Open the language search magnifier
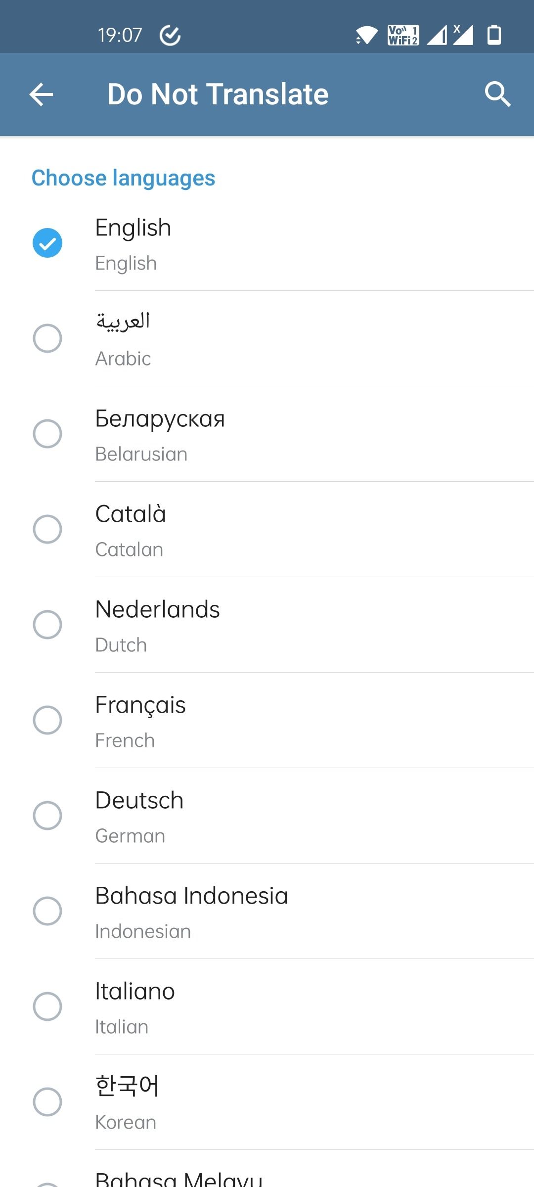The image size is (534, 1187). (497, 94)
